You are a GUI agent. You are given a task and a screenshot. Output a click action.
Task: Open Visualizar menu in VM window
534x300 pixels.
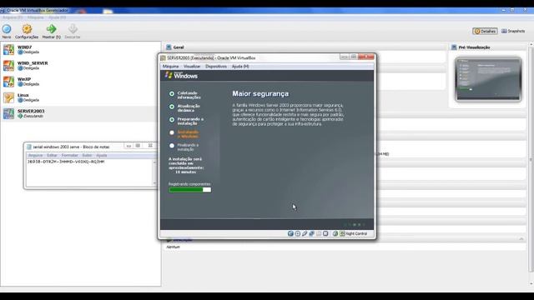pos(192,67)
